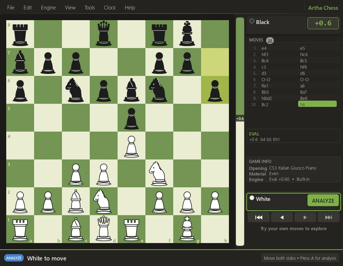Go to Black's move Nc6
This screenshot has width=343, height=266.
(304, 55)
